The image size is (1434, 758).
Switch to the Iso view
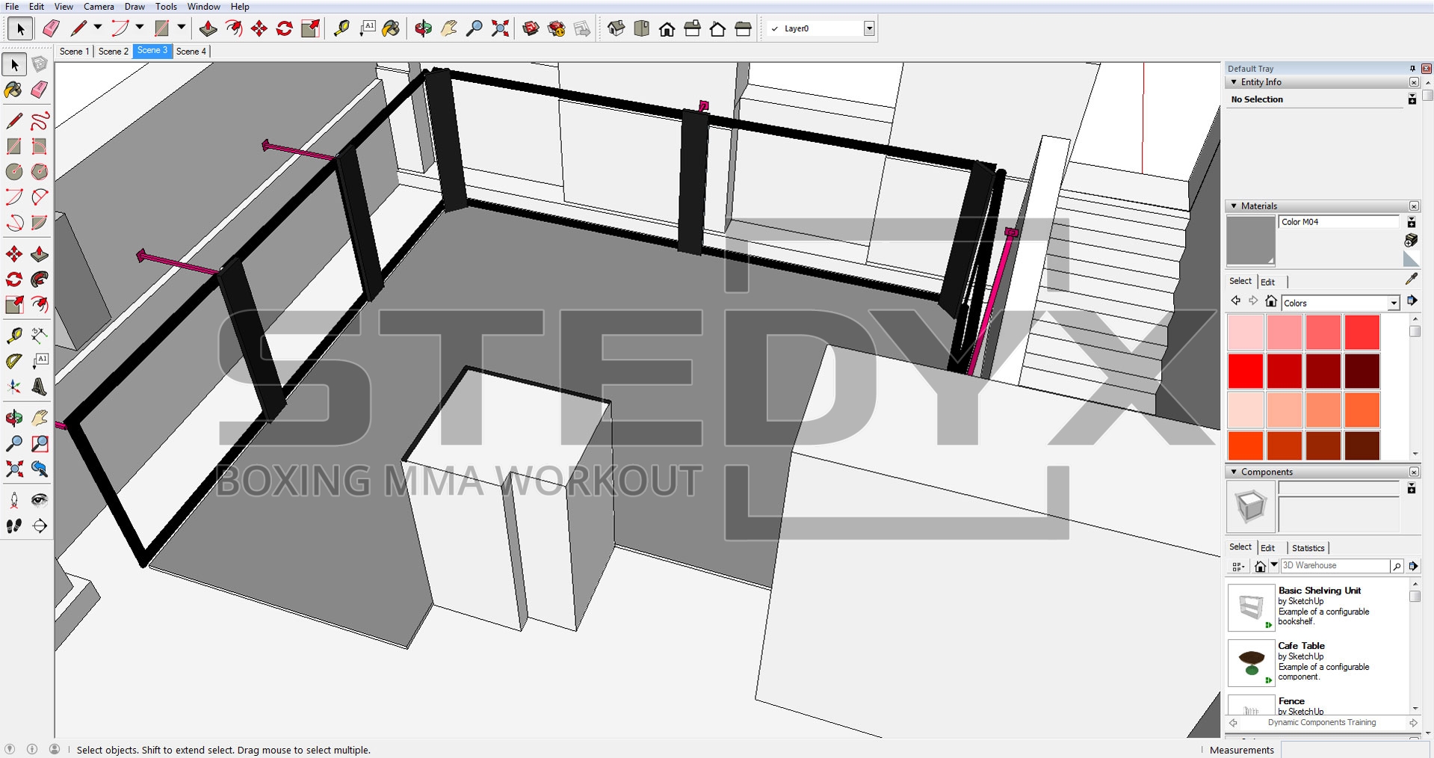tap(616, 28)
